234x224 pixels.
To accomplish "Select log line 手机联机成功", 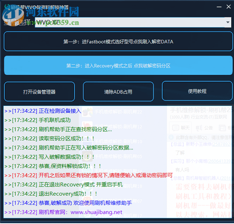I will [37, 120].
